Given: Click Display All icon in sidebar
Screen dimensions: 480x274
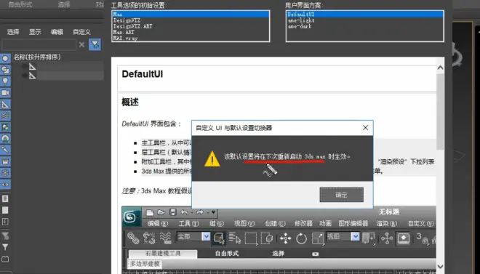Looking at the screenshot, I should click(x=5, y=198).
